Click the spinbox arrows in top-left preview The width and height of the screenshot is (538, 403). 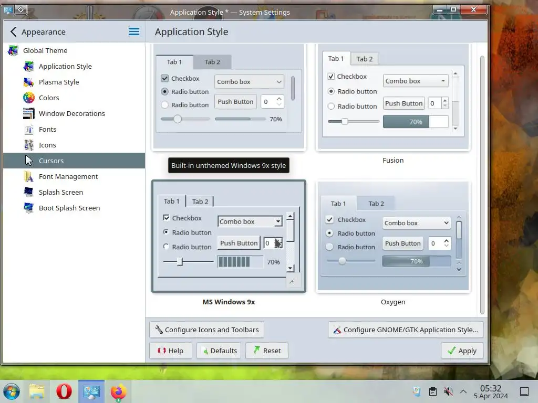(280, 102)
